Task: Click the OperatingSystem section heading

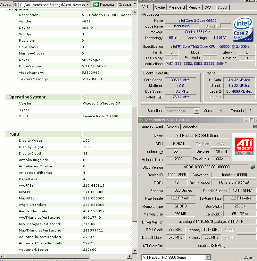Action: [x=28, y=97]
